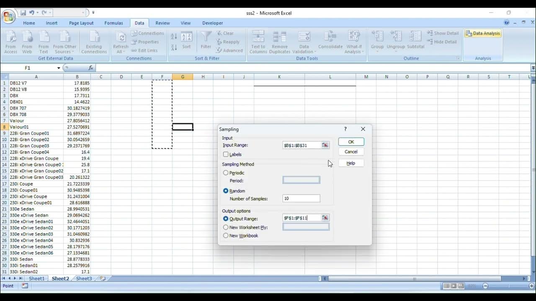Image resolution: width=536 pixels, height=301 pixels.
Task: Click Output Range collapse-dialog icon
Action: pyautogui.click(x=325, y=218)
